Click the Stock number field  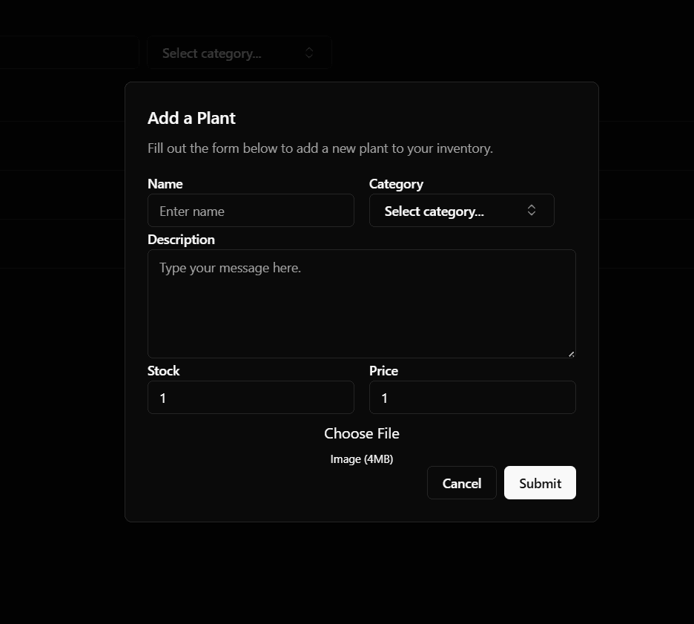click(x=251, y=398)
